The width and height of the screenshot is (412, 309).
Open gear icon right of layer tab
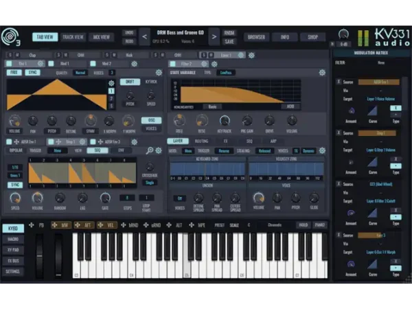251,55
